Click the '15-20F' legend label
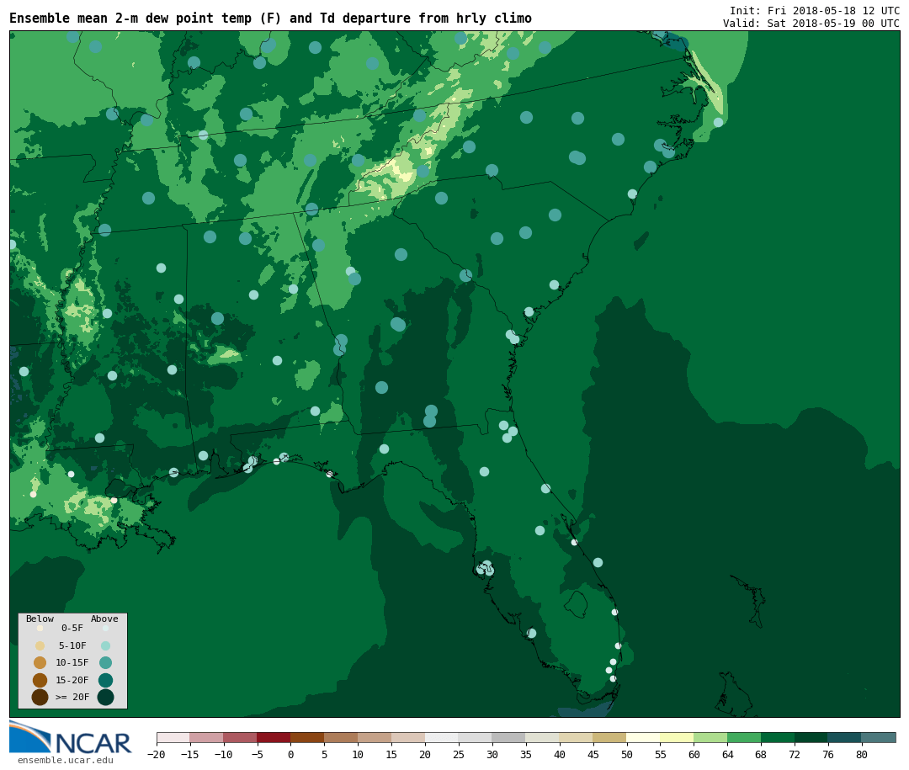This screenshot has width=909, height=770. 72,680
